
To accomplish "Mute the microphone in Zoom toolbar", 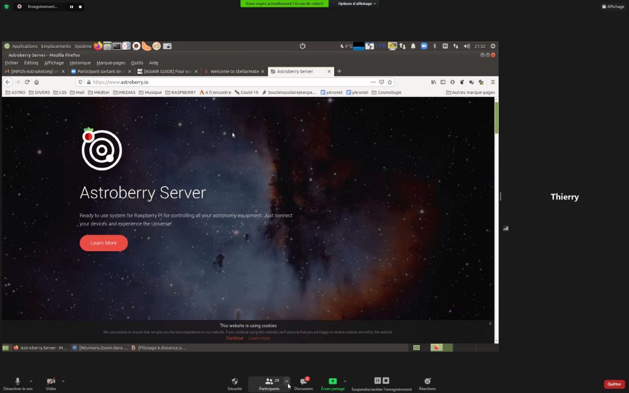I will (x=18, y=384).
